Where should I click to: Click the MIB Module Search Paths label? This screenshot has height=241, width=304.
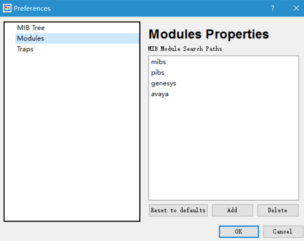coord(185,49)
